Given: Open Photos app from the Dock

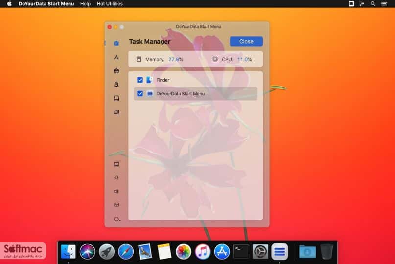Looking at the screenshot, I should click(184, 251).
